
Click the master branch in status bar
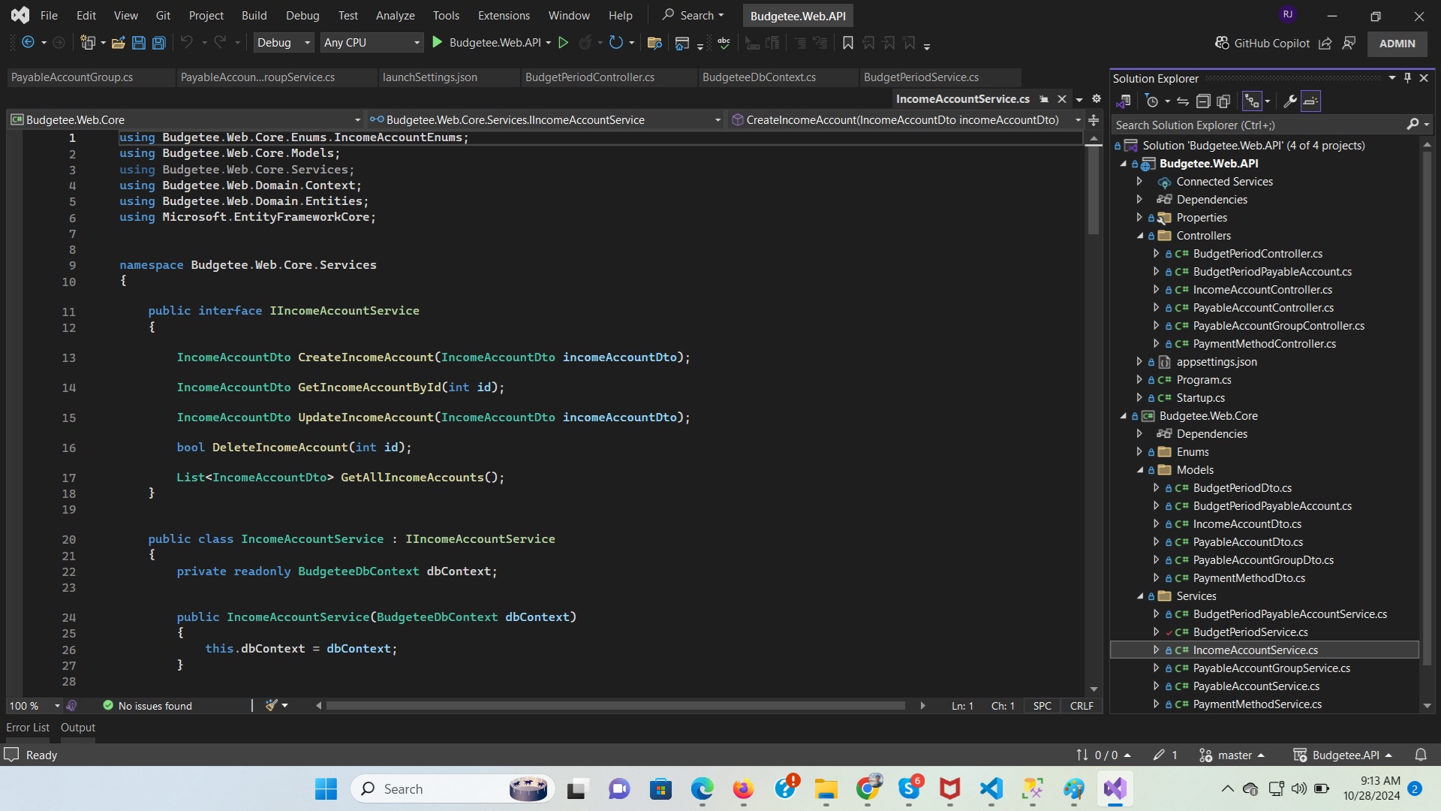click(x=1235, y=755)
